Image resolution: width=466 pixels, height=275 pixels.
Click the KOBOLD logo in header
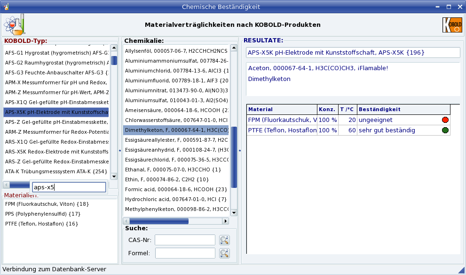click(x=452, y=25)
